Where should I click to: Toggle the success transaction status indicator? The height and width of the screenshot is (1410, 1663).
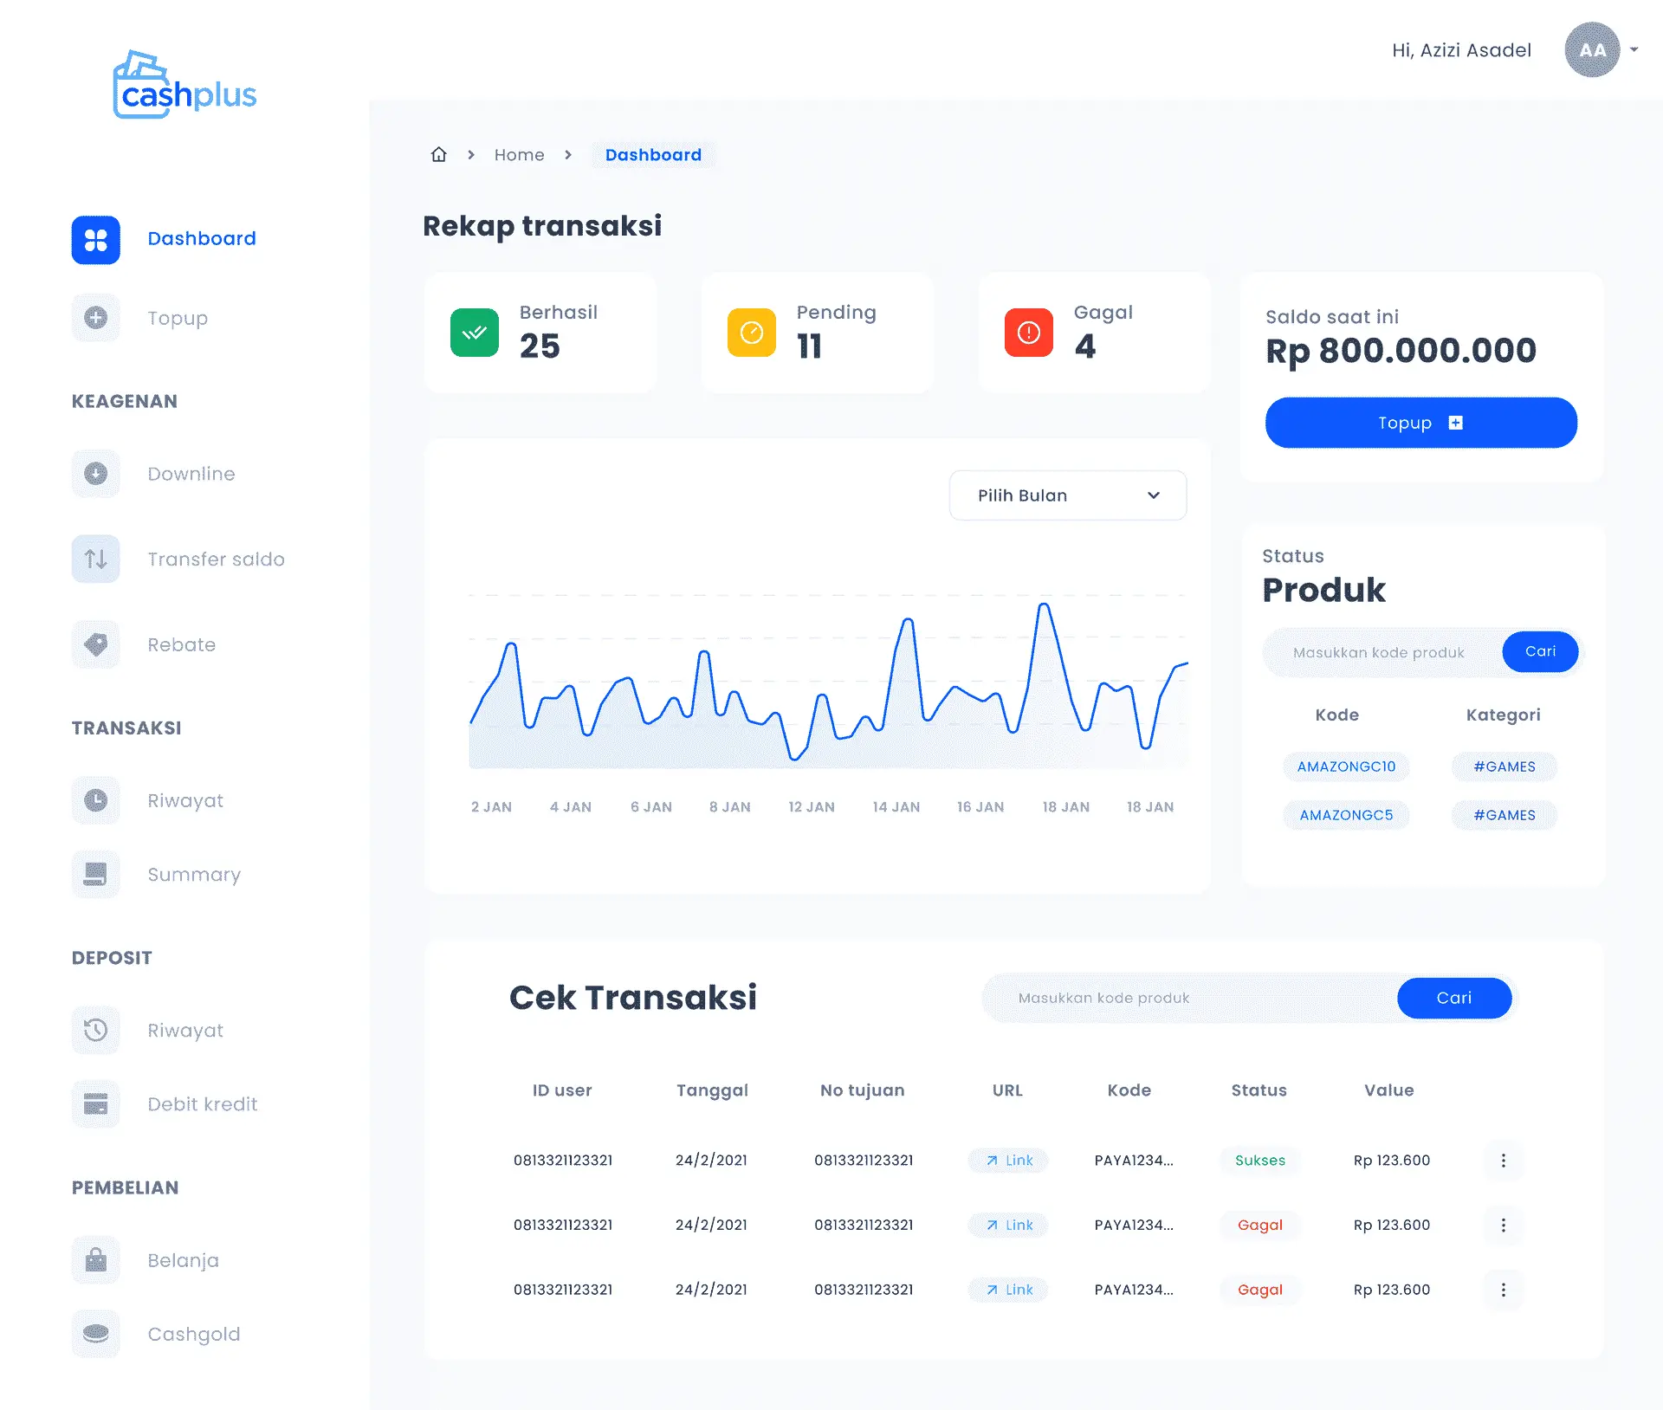coord(474,332)
